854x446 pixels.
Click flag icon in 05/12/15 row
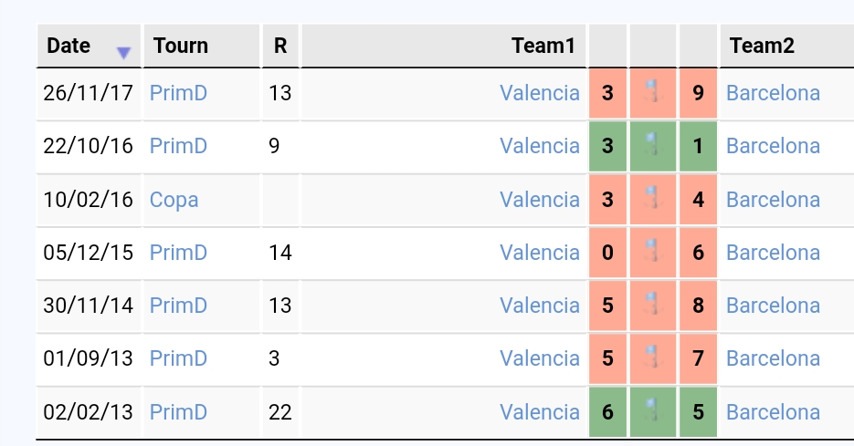pos(652,252)
